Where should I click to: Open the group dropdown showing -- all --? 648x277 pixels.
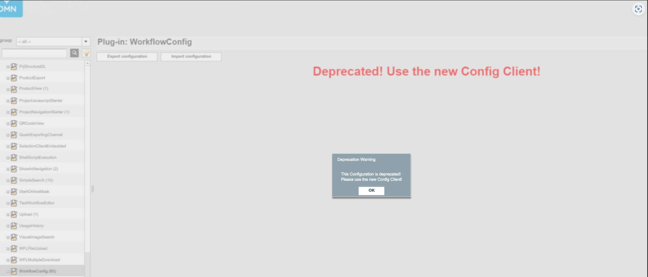[x=53, y=41]
